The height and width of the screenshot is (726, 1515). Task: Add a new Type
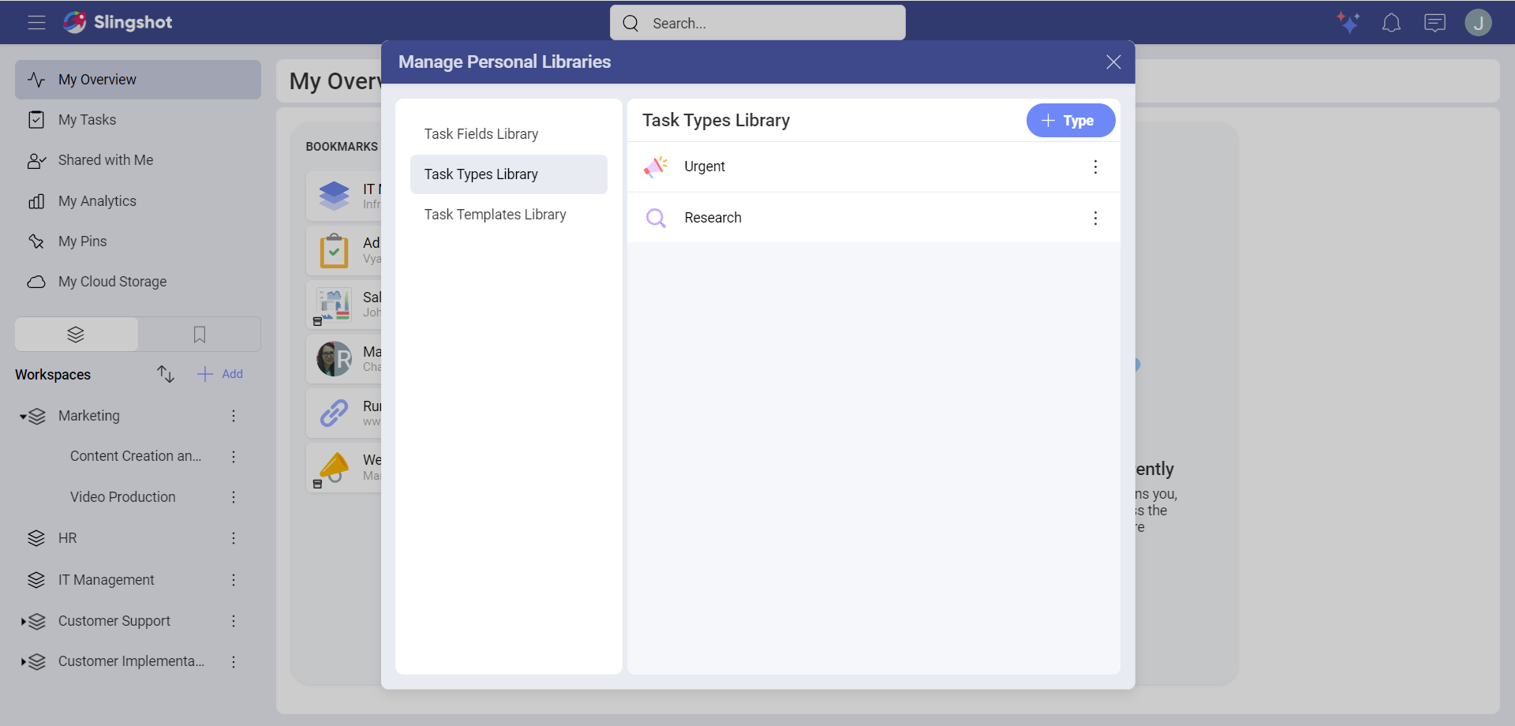(x=1070, y=121)
